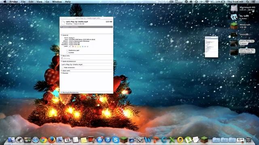Apply the red label color

(73, 47)
